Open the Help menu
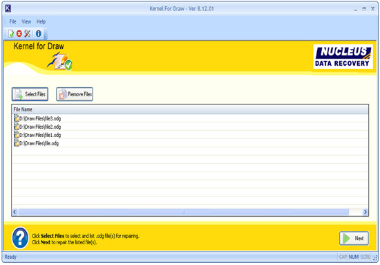 tap(41, 21)
